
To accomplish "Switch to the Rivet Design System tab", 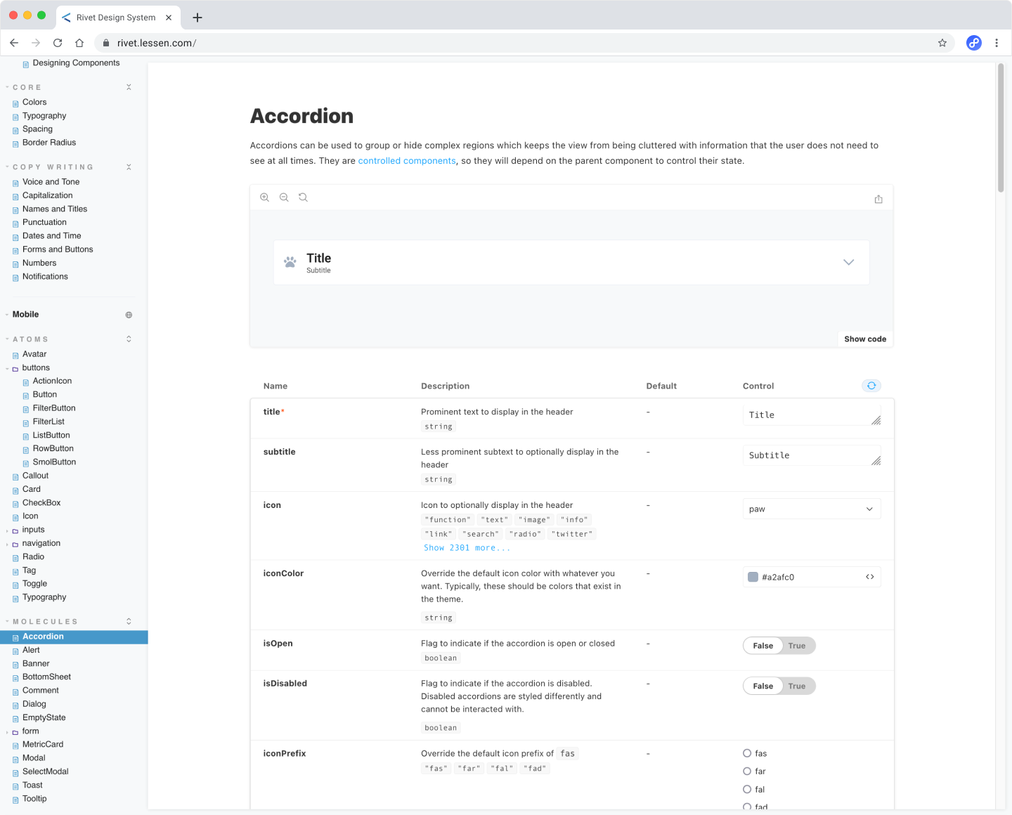I will click(116, 18).
